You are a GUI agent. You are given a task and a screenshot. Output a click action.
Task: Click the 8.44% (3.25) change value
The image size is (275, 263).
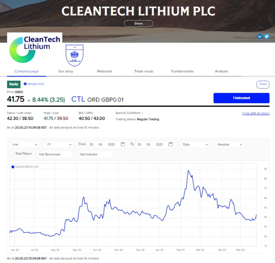coord(49,100)
